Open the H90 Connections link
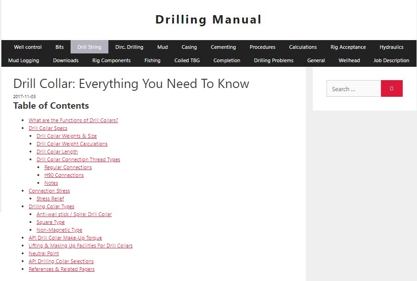Image resolution: width=417 pixels, height=281 pixels. (64, 175)
